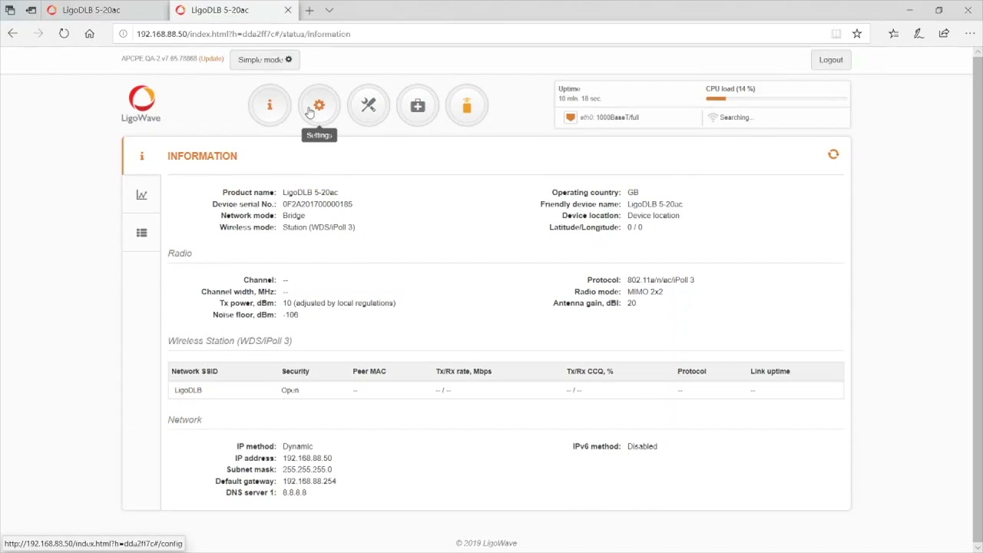Add page to favorites with star icon
The image size is (983, 553).
coord(857,34)
